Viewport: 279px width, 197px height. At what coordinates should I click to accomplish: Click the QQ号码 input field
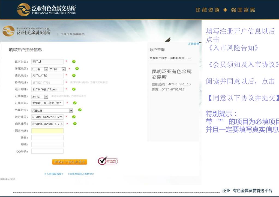pyautogui.click(x=47, y=151)
